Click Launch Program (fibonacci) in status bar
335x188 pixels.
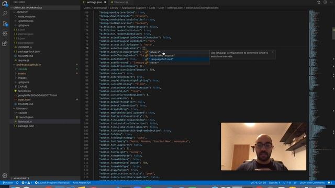click(52, 183)
